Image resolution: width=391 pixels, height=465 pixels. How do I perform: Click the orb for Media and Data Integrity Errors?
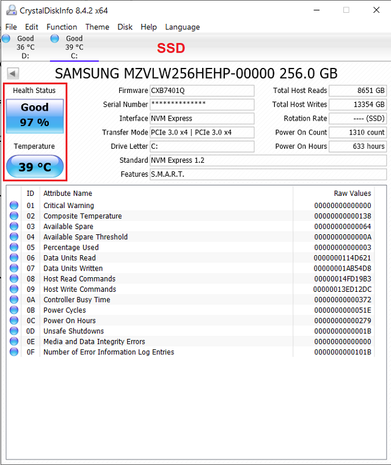coord(14,341)
